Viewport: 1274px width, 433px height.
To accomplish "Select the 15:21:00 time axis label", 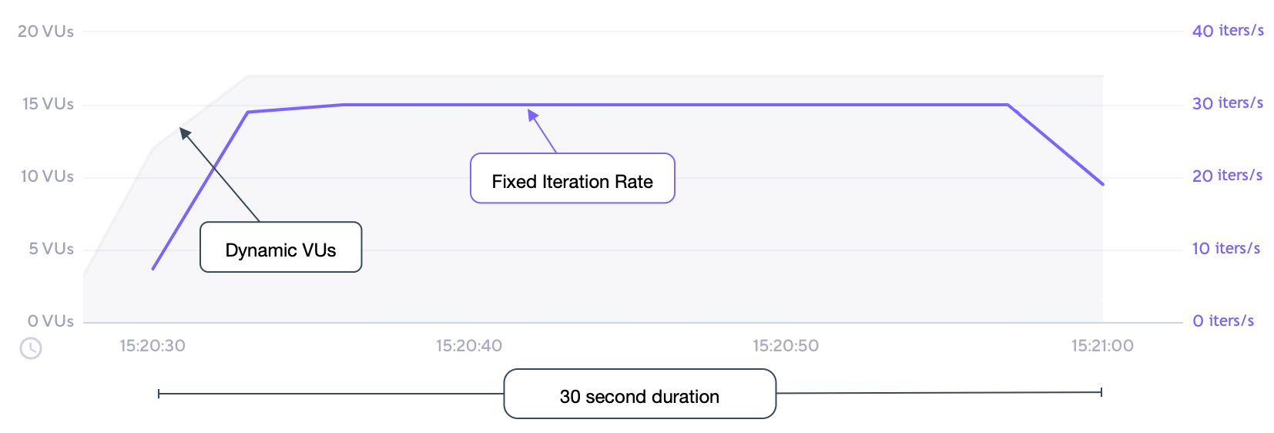I will point(1102,346).
